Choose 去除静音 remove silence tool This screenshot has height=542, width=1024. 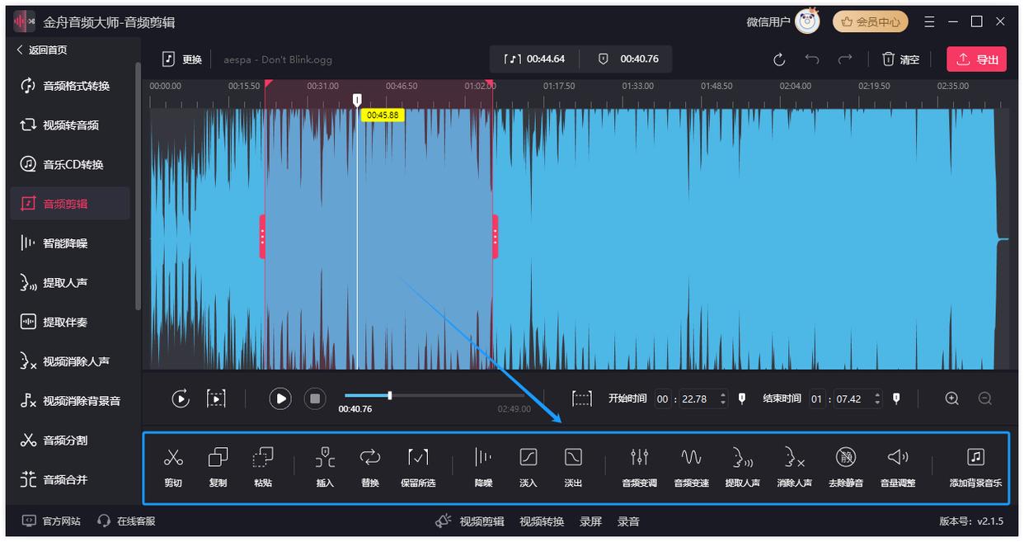click(x=845, y=458)
